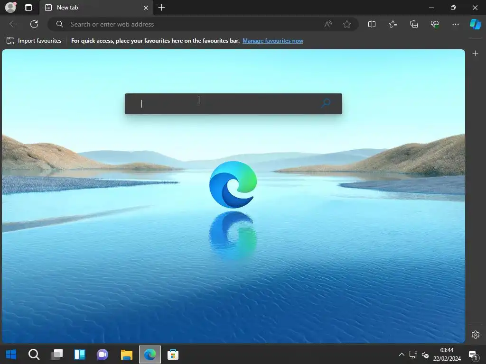Submit search with blue magnifier icon

coord(326,103)
